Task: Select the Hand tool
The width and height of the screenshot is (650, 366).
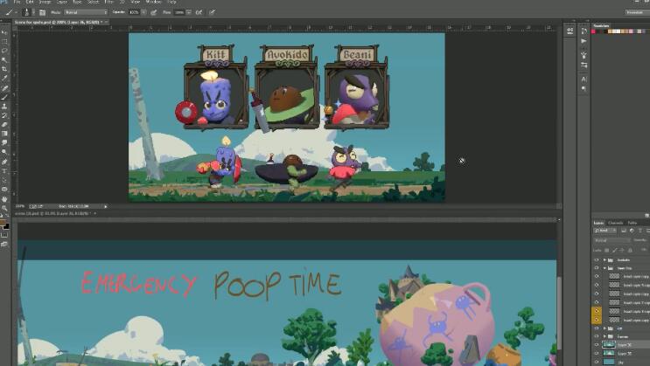Action: [x=4, y=199]
